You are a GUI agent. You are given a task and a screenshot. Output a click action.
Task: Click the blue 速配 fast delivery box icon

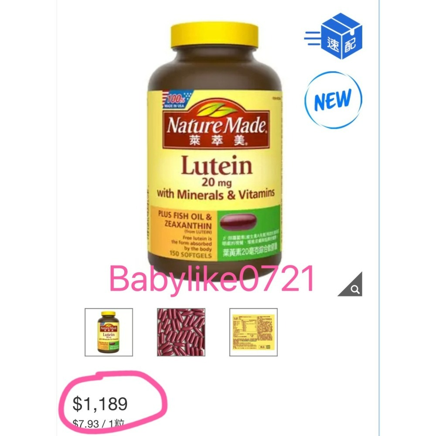[341, 36]
